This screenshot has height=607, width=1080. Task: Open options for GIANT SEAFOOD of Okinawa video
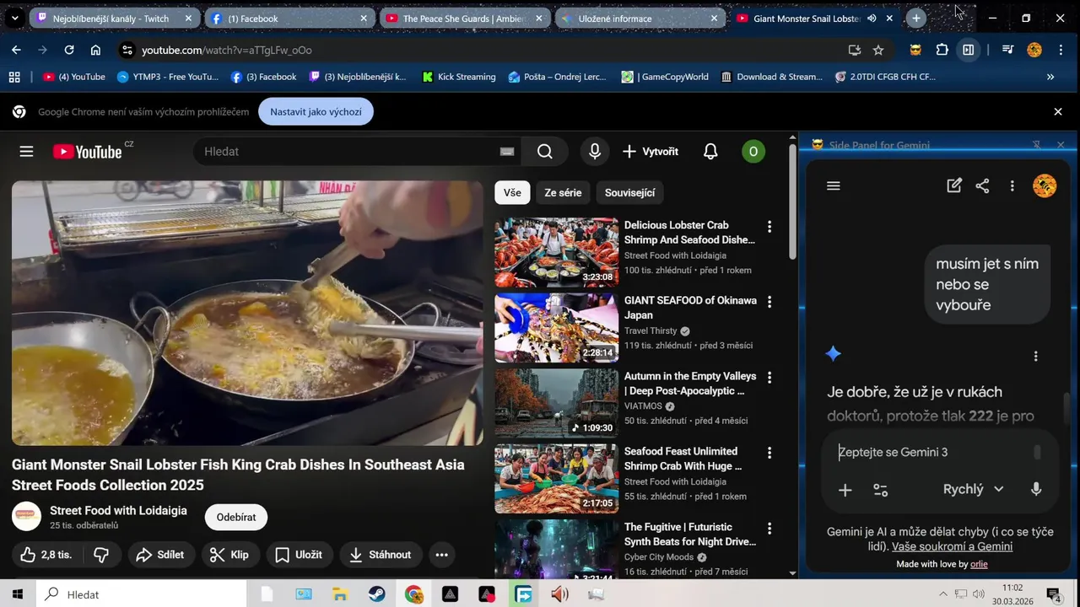pyautogui.click(x=769, y=302)
